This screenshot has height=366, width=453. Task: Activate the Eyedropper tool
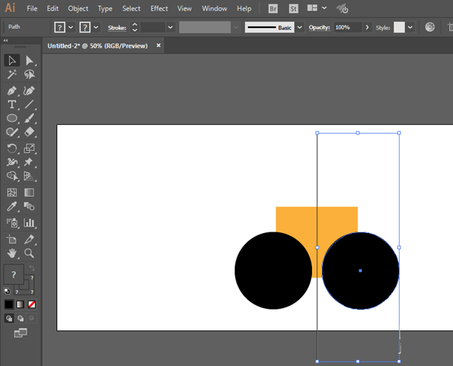pyautogui.click(x=12, y=206)
